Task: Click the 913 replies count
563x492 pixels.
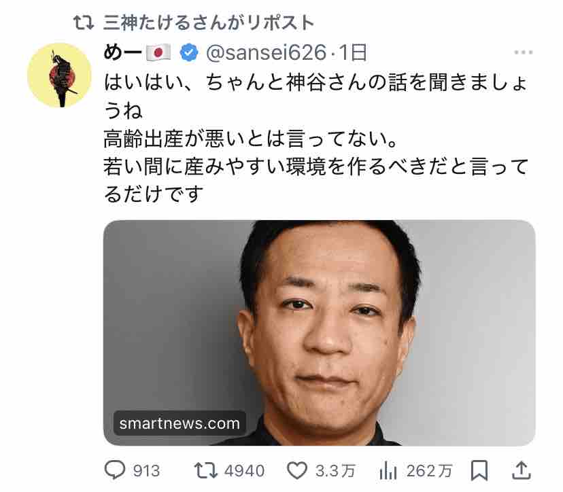Action: (x=146, y=470)
